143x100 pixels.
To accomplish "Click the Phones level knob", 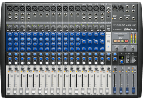I will point(133,48).
